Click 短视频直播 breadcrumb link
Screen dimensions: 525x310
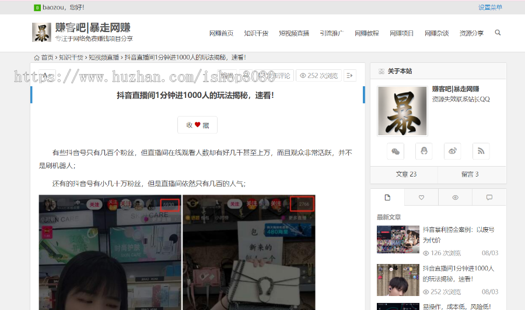104,58
